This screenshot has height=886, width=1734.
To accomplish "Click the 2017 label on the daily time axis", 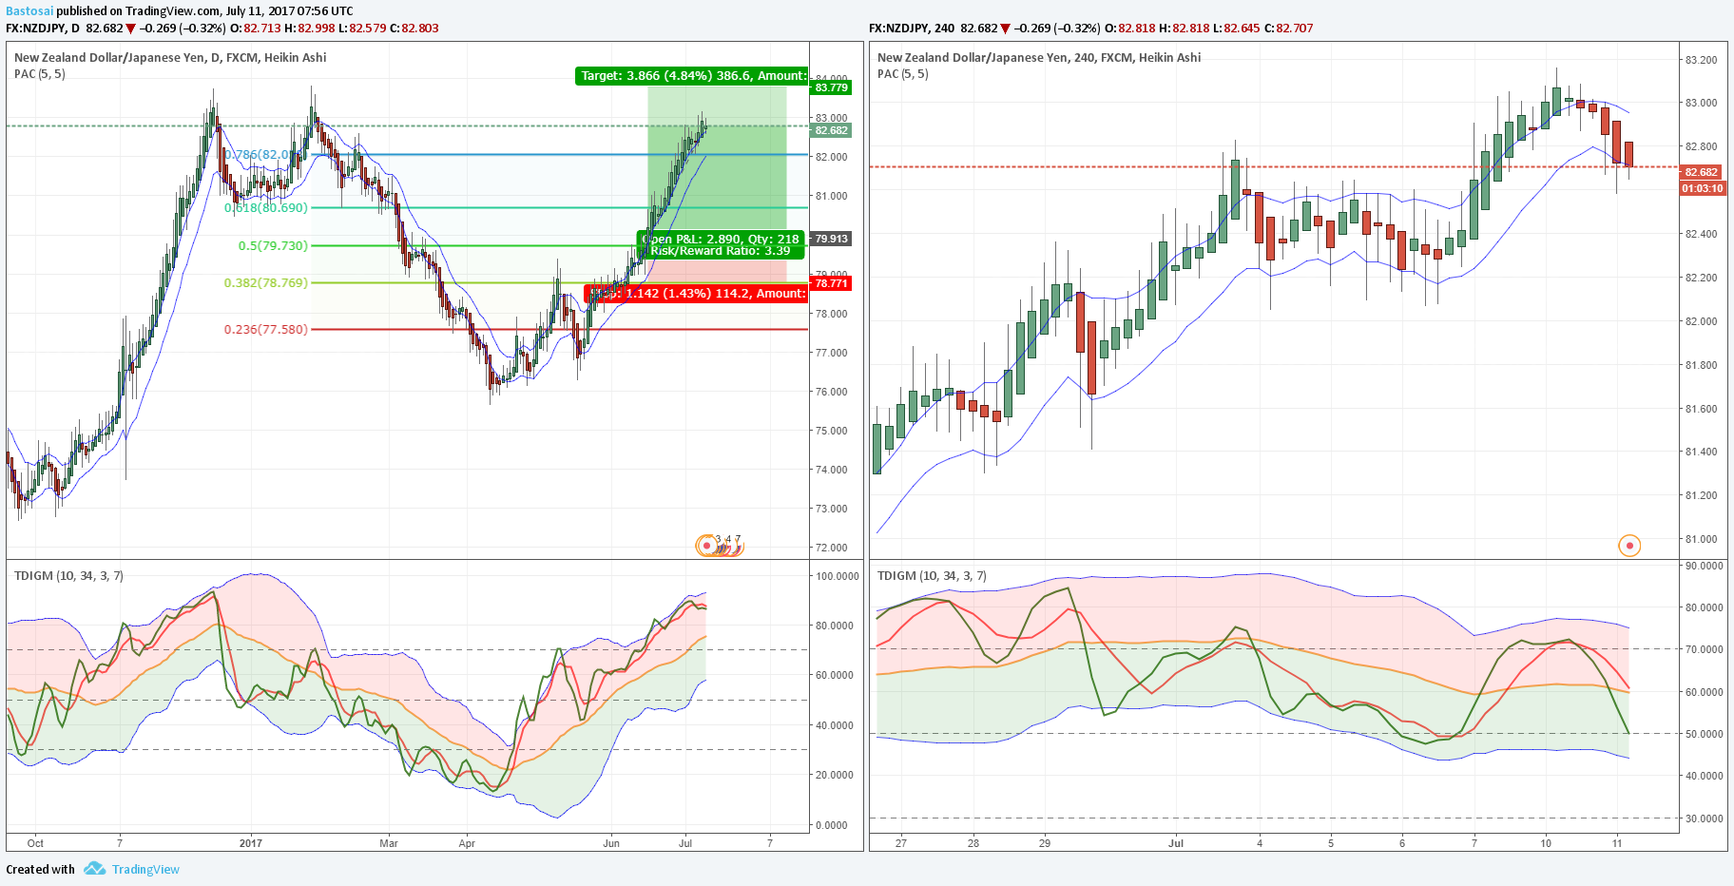I will 251,843.
